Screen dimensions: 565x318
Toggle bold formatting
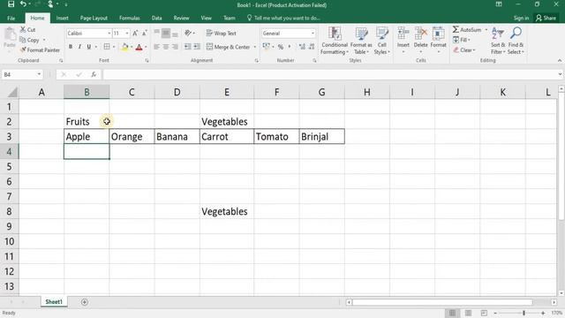(x=71, y=47)
